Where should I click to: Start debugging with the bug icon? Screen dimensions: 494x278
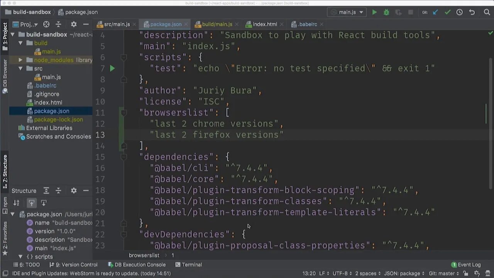point(386,12)
